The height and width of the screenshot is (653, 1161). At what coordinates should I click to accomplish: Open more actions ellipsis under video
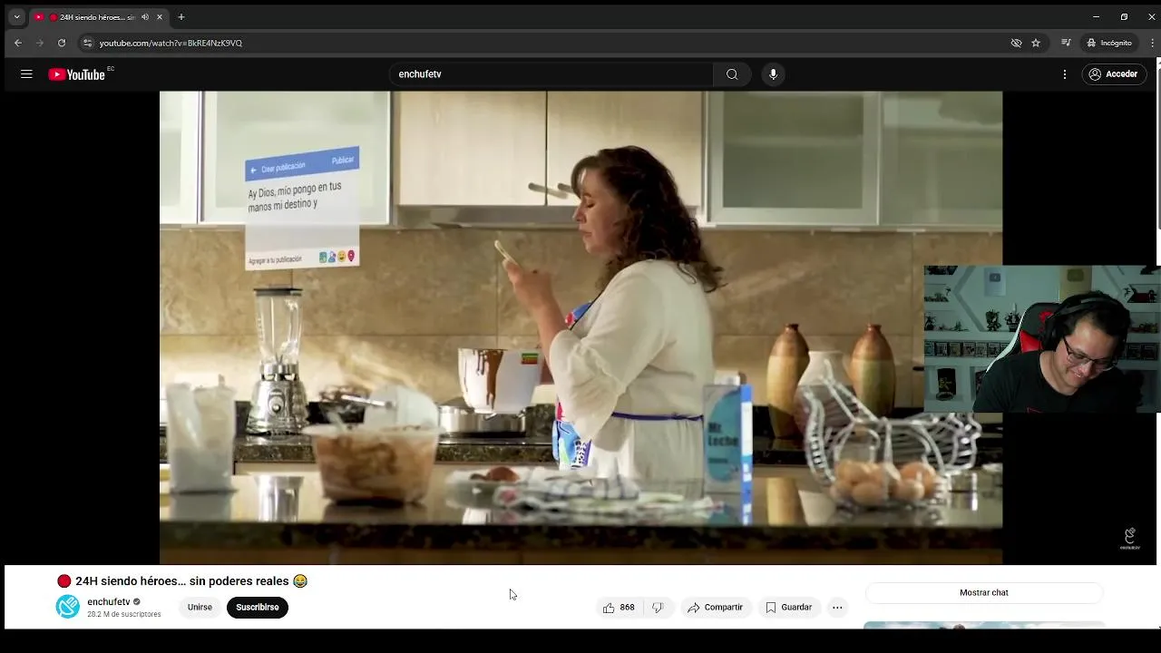click(x=837, y=608)
